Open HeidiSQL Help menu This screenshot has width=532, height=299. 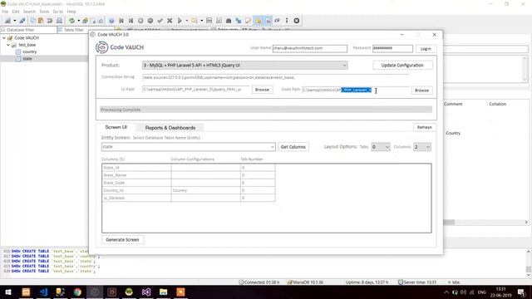71,12
